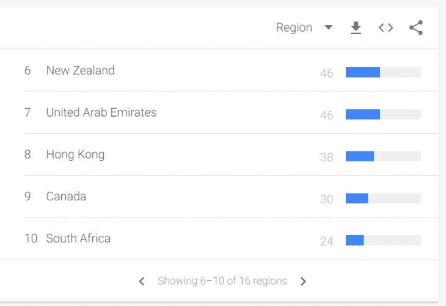Click the rank number 10 for South Africa
Viewport: 446px width, 306px height.
point(31,238)
